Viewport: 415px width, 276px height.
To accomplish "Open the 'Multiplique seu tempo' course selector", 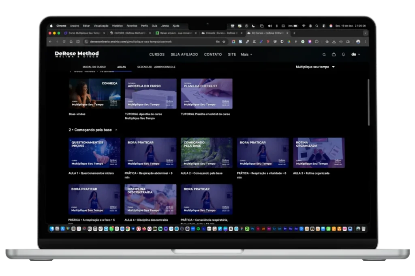I will [x=315, y=67].
